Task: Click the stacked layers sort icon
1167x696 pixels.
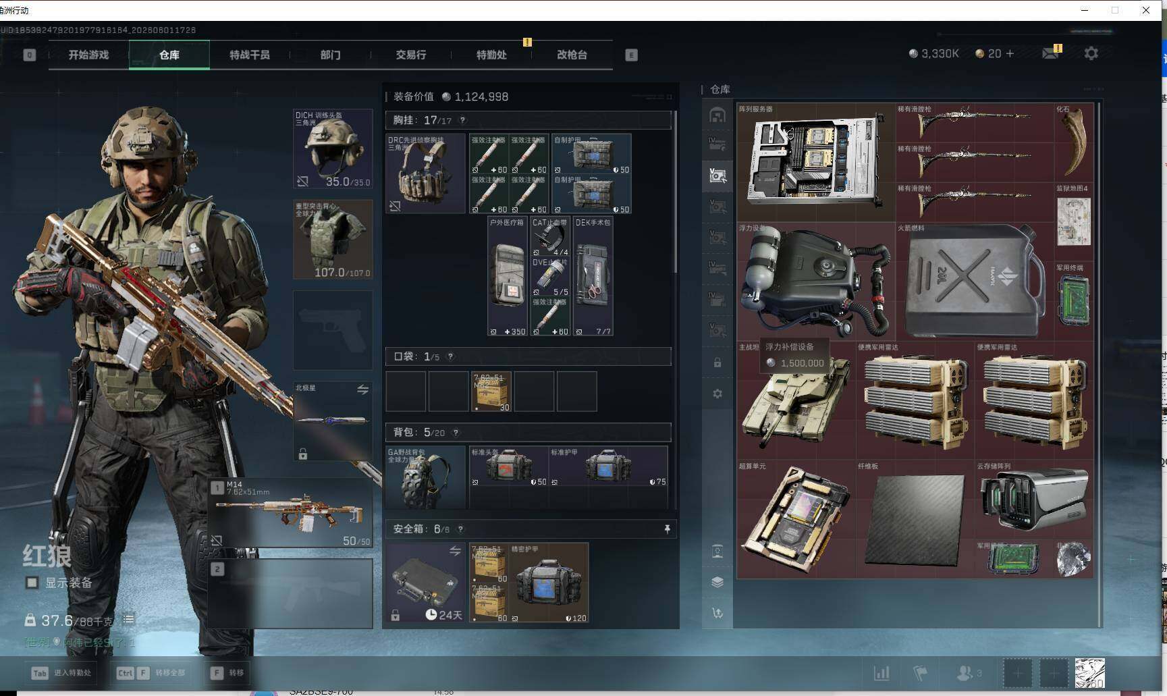Action: point(717,582)
